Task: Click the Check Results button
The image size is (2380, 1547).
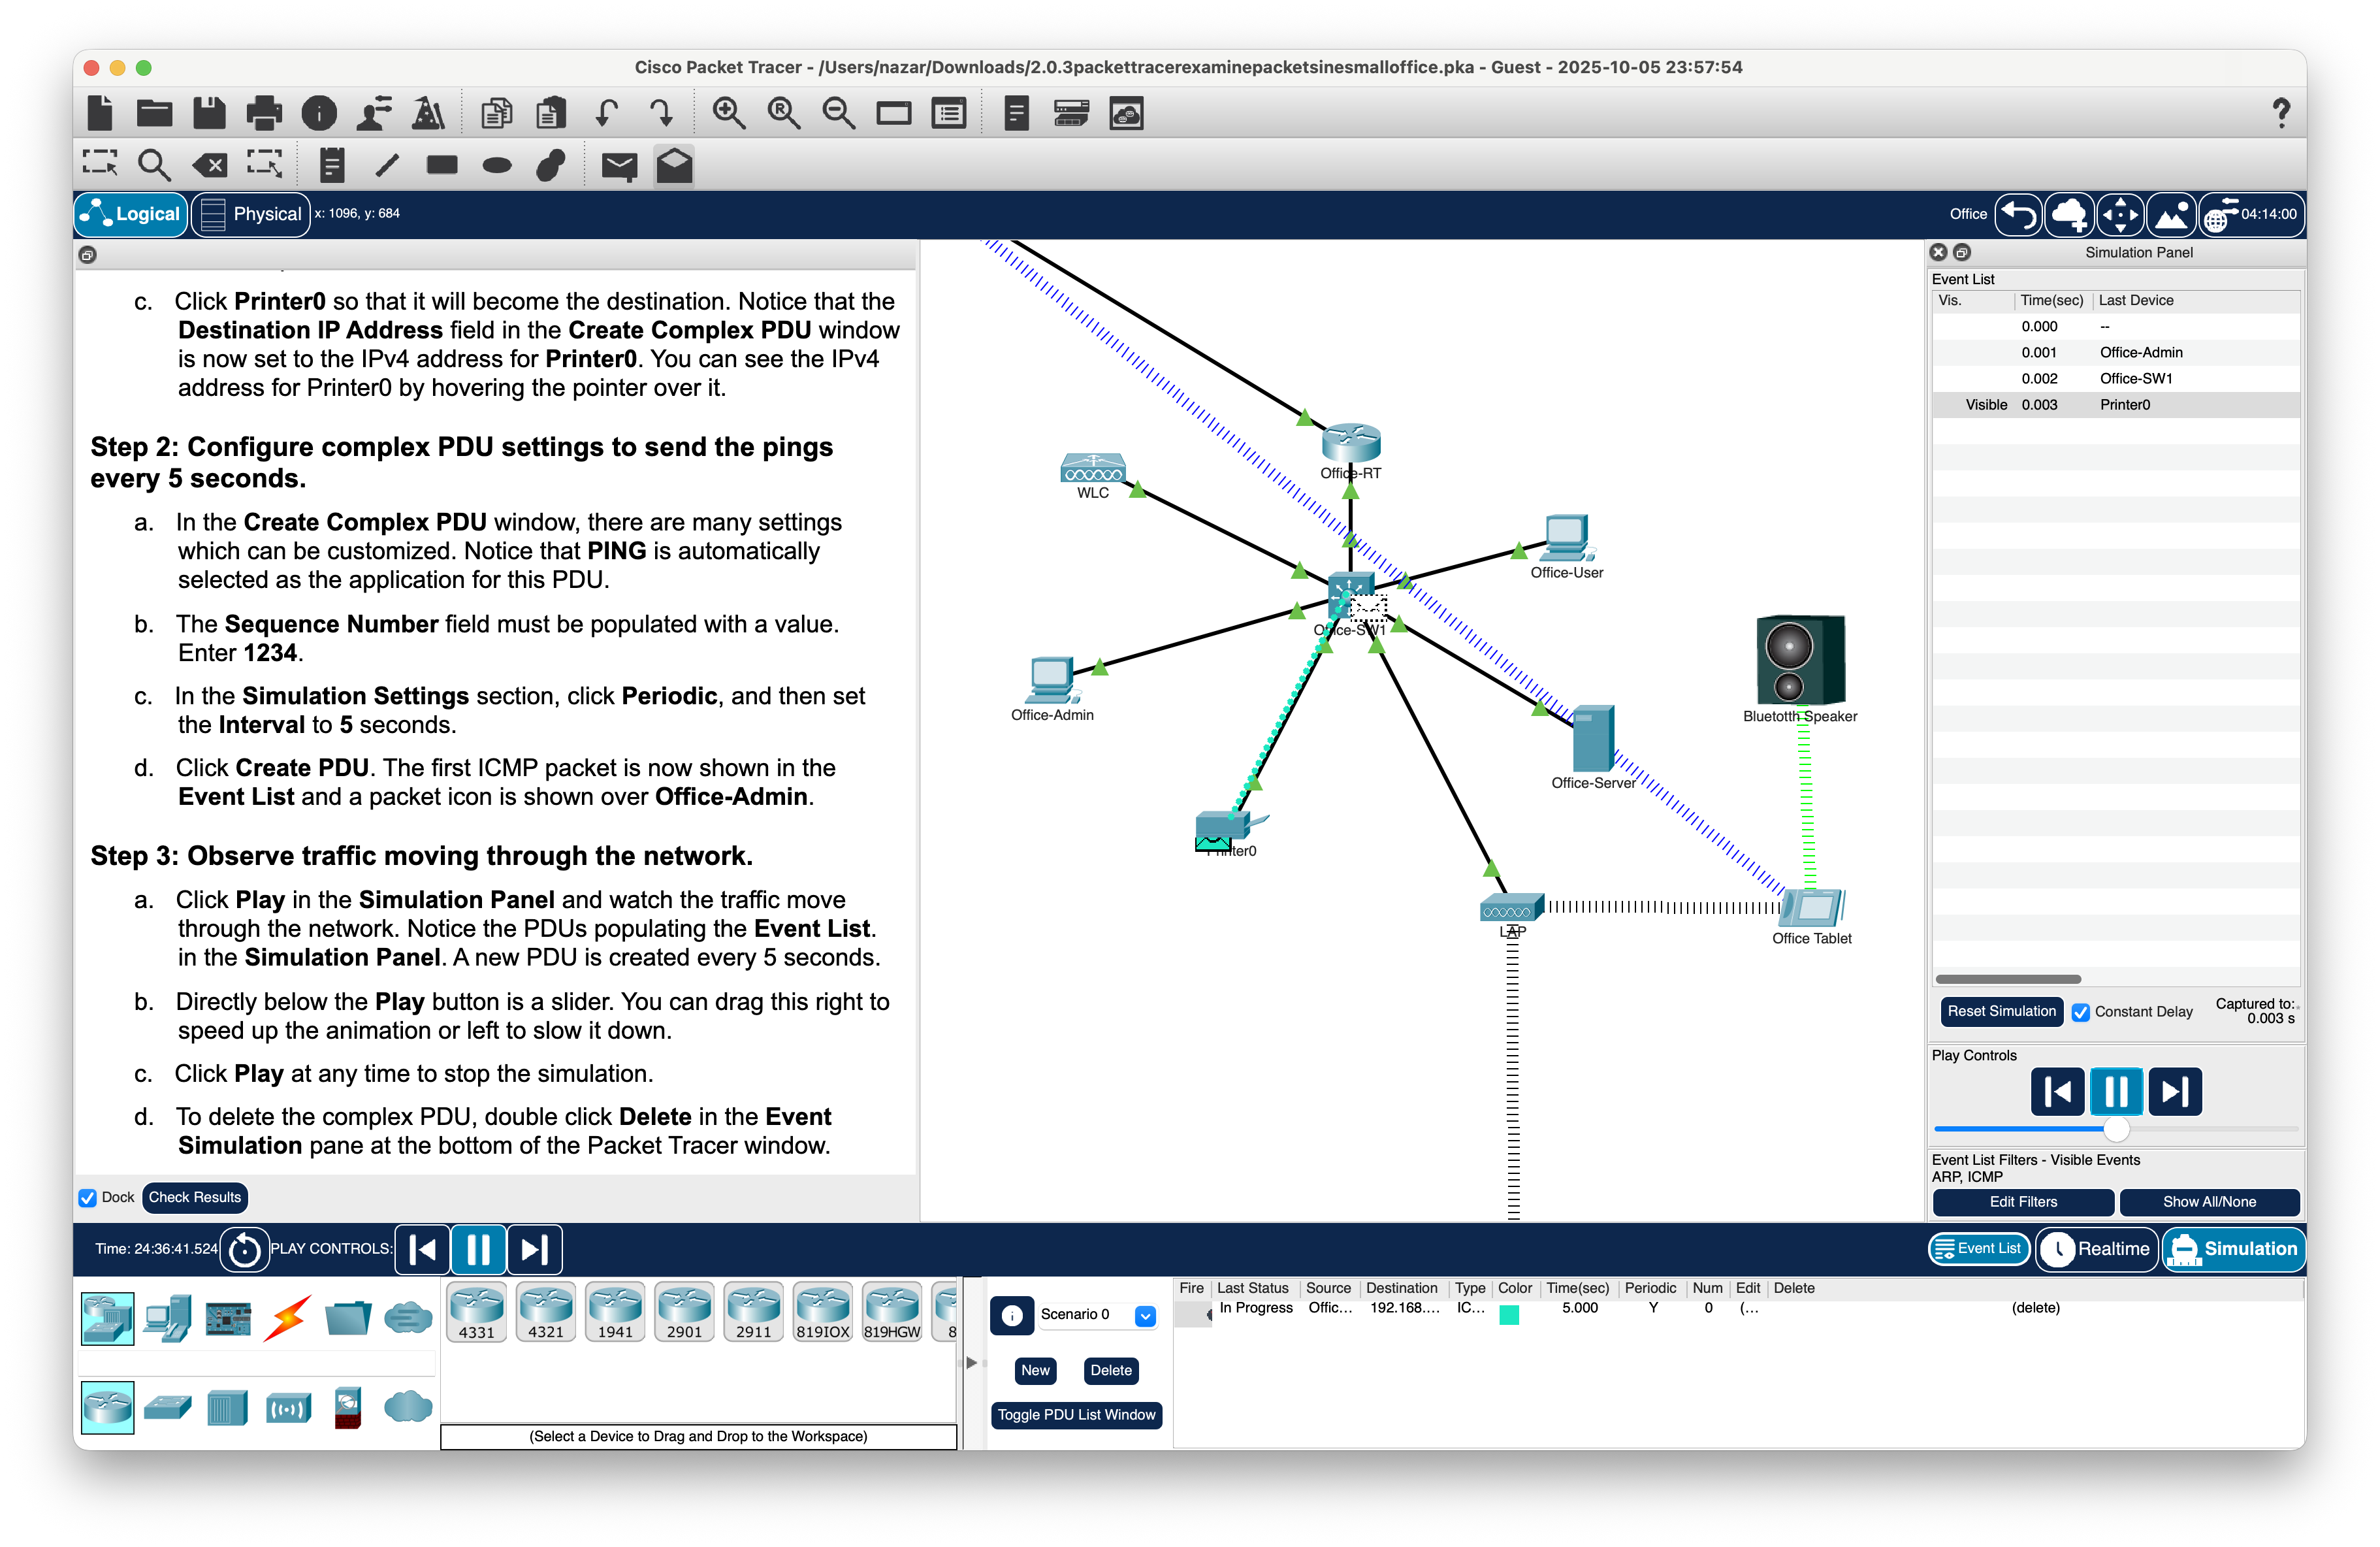Action: (x=194, y=1198)
